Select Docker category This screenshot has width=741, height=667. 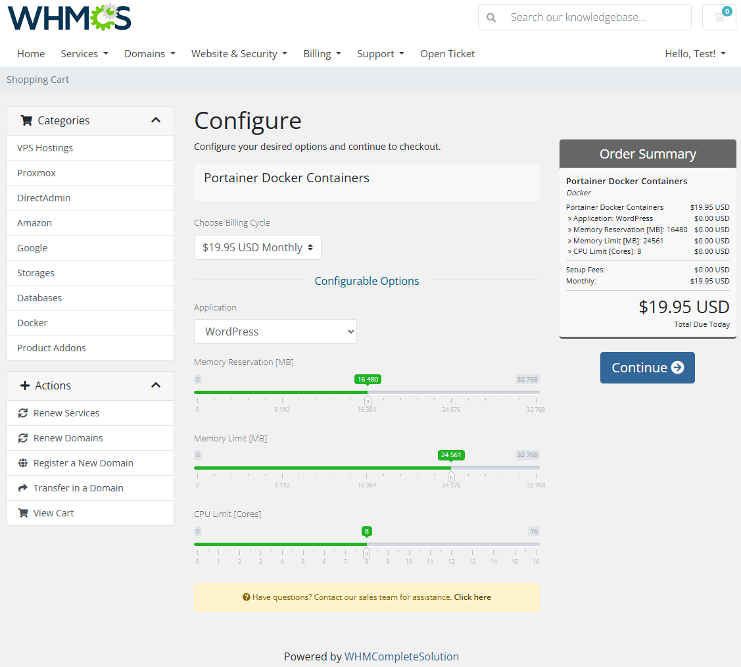(90, 323)
